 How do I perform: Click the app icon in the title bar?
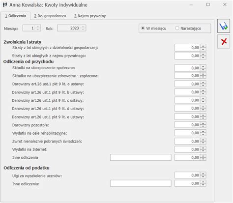pos(5,4)
